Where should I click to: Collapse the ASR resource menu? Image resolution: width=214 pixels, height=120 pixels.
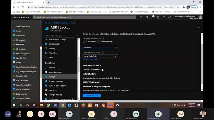click(x=77, y=36)
